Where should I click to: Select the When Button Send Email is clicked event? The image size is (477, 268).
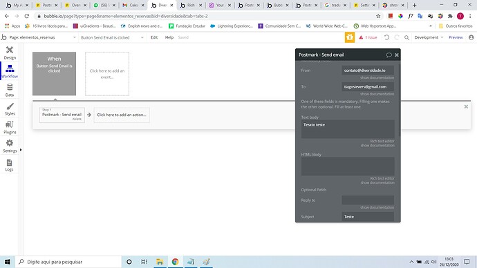[x=54, y=73]
